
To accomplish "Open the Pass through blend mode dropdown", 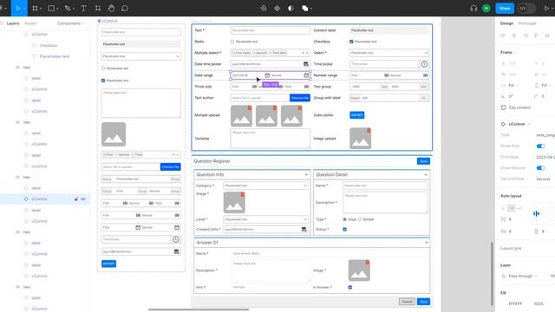I will click(x=523, y=276).
